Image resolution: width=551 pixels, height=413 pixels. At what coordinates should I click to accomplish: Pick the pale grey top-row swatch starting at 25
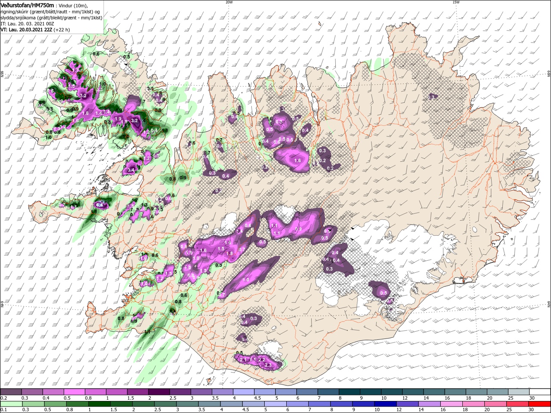[519, 392]
